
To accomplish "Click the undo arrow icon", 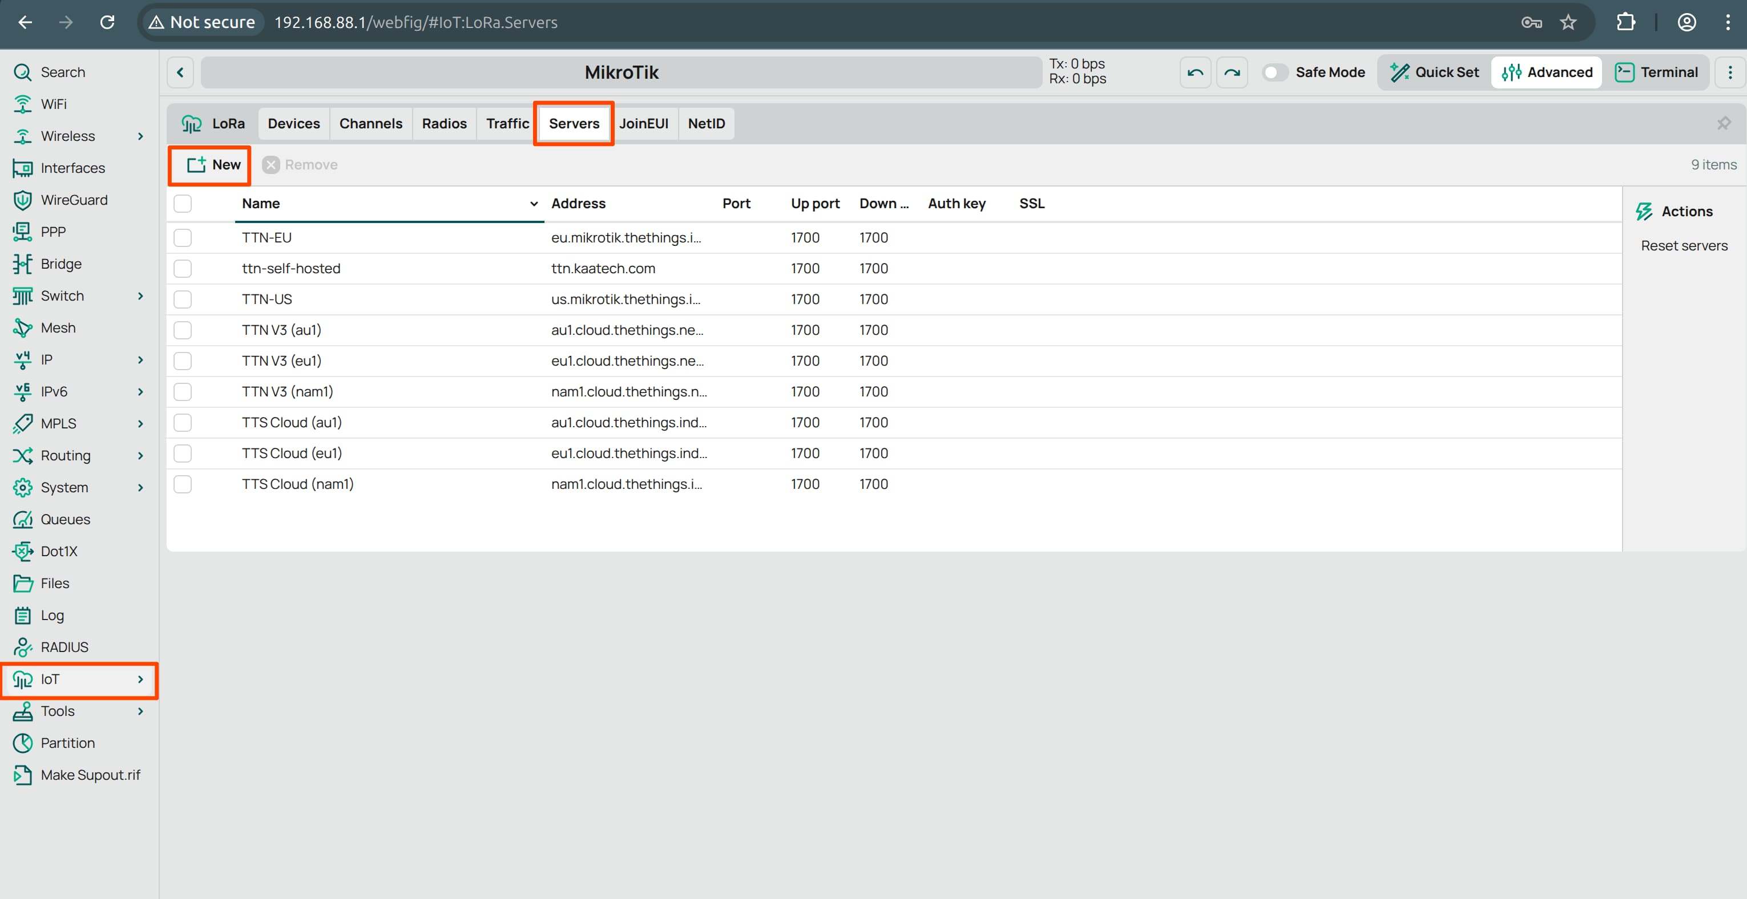I will pyautogui.click(x=1195, y=72).
